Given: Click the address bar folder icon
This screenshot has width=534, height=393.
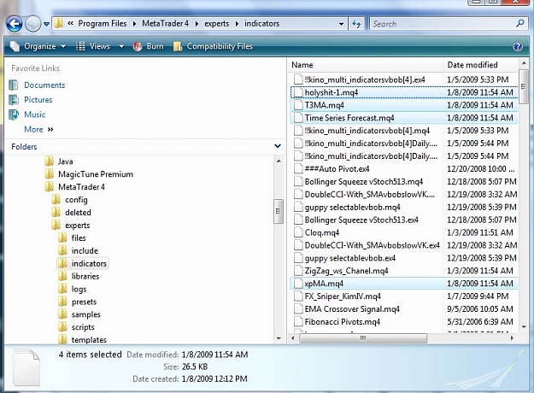Looking at the screenshot, I should [59, 24].
